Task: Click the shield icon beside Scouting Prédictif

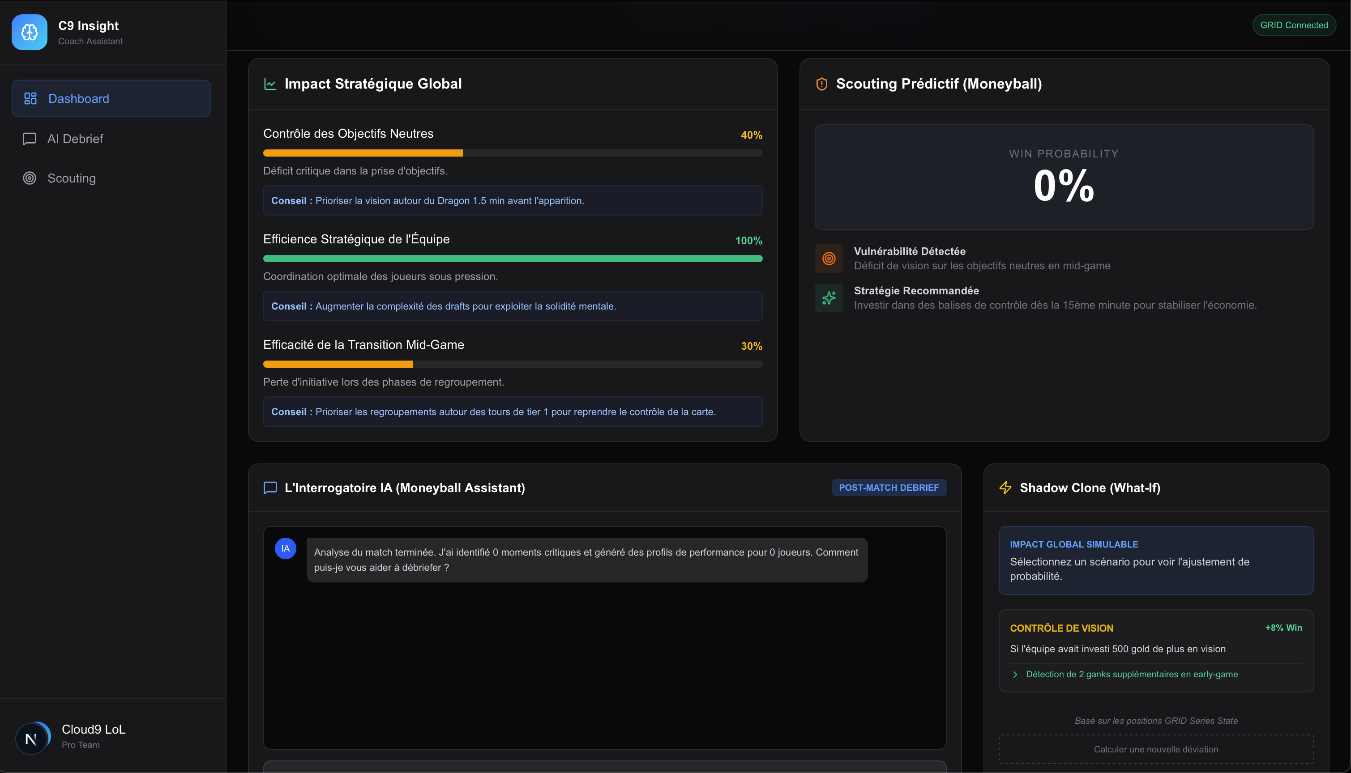Action: tap(821, 84)
